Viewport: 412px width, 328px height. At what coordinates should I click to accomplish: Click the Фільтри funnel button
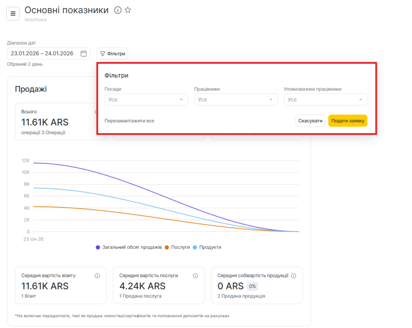(x=112, y=53)
